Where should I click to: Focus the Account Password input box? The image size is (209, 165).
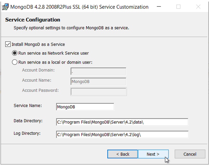tap(98, 91)
